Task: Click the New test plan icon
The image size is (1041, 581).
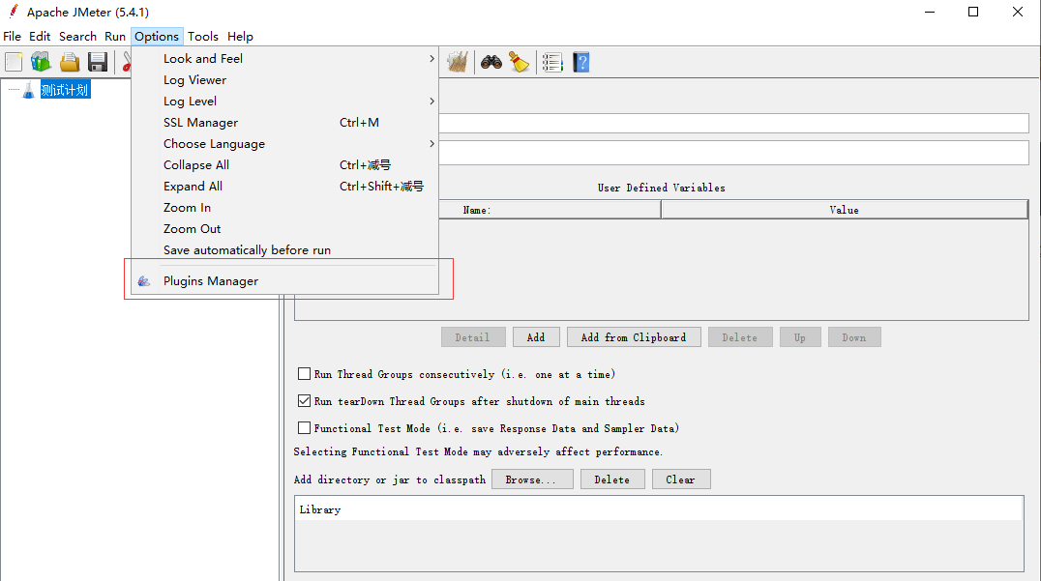Action: 14,62
